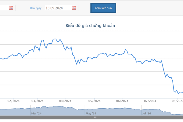Click the 'May '24' navigator marker
The height and width of the screenshot is (122, 183).
(91, 113)
